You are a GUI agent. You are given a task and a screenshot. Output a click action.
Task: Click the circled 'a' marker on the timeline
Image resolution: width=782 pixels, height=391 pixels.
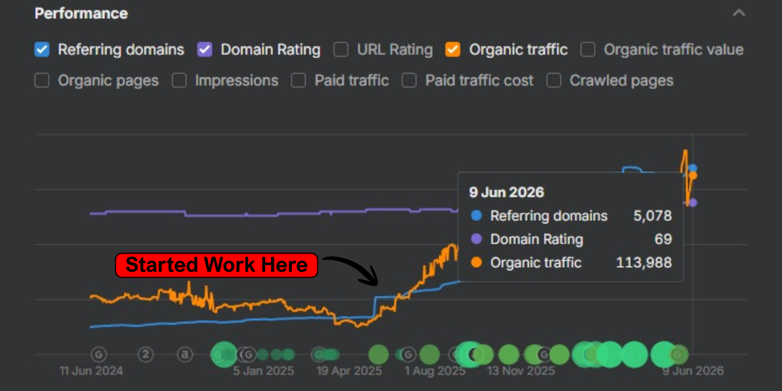pos(185,355)
